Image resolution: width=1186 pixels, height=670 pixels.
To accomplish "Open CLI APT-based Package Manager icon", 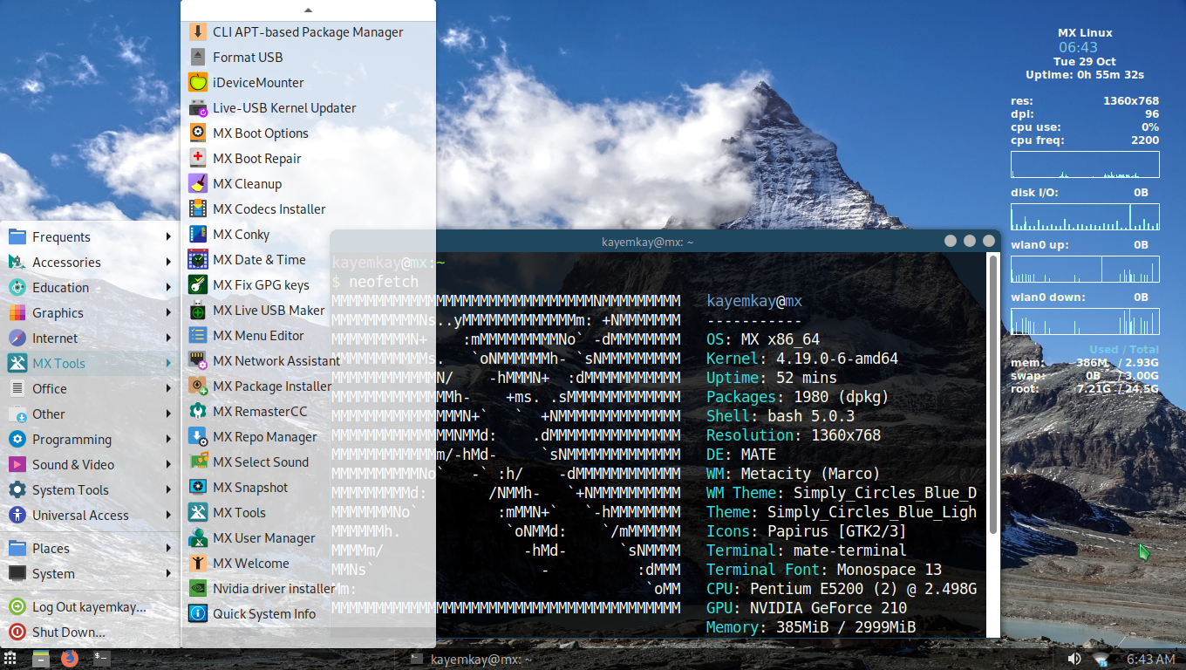I will click(x=198, y=32).
